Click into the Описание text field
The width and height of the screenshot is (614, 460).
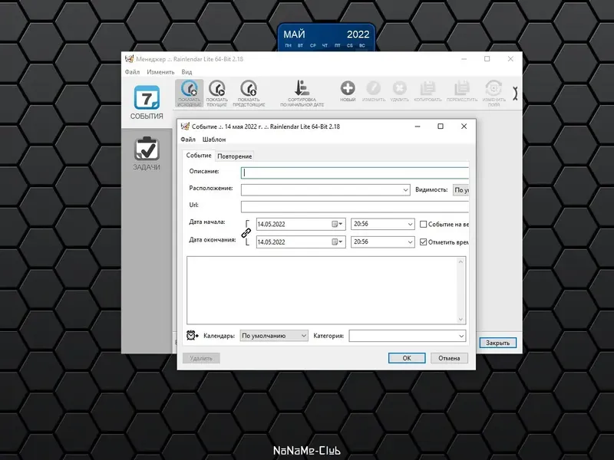tap(355, 173)
